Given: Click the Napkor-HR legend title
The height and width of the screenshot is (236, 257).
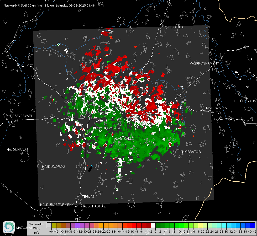Looking at the screenshot, I should [36, 224].
